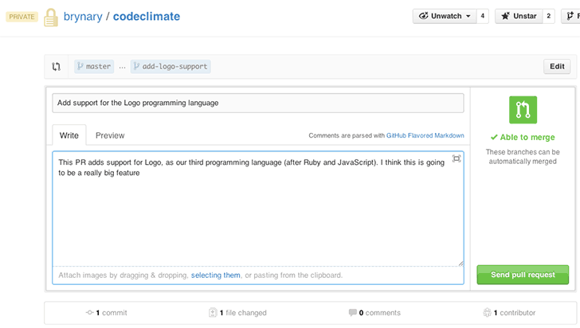Click the green pull request icon
The image size is (580, 328).
click(x=523, y=110)
